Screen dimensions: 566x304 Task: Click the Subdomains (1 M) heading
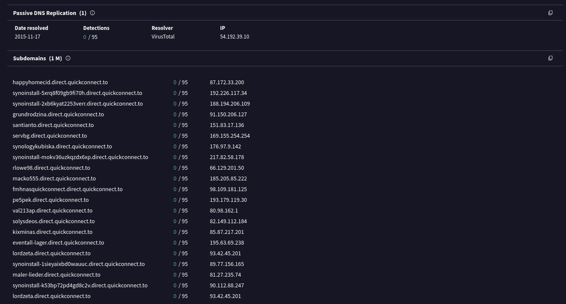37,58
